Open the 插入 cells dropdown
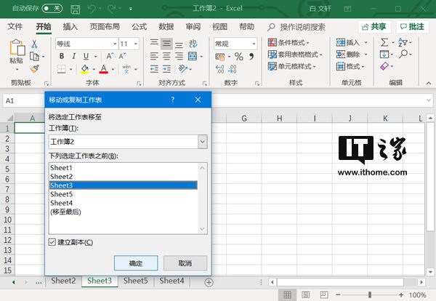Viewport: 436px width, 301px height. [366, 43]
